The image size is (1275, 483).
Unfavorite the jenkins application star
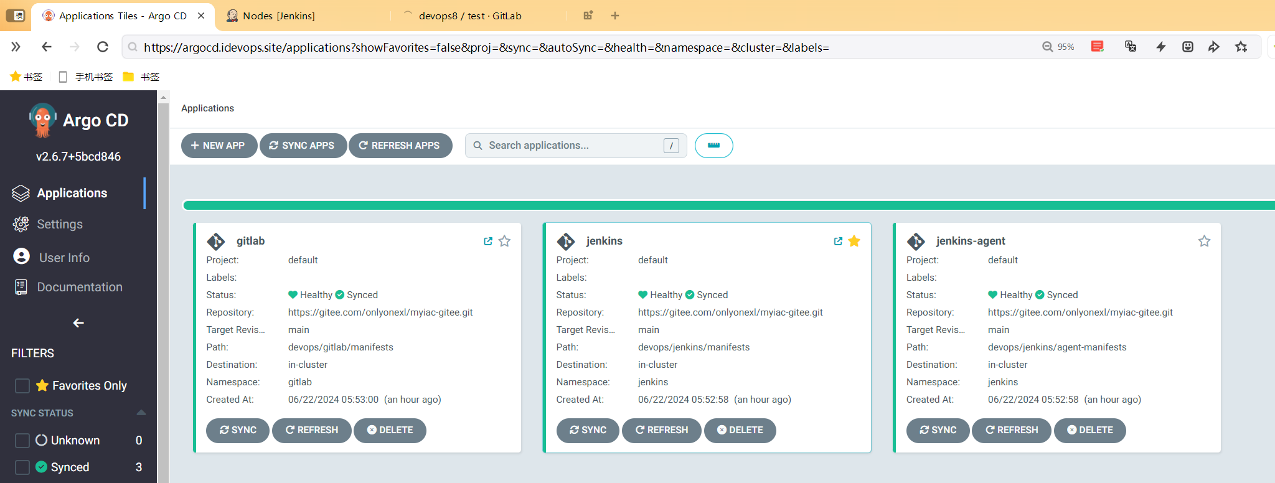854,241
